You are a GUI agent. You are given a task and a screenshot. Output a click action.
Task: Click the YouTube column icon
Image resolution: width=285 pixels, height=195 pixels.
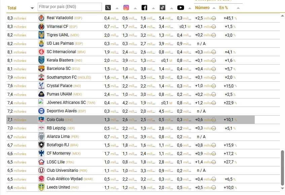(x=181, y=8)
